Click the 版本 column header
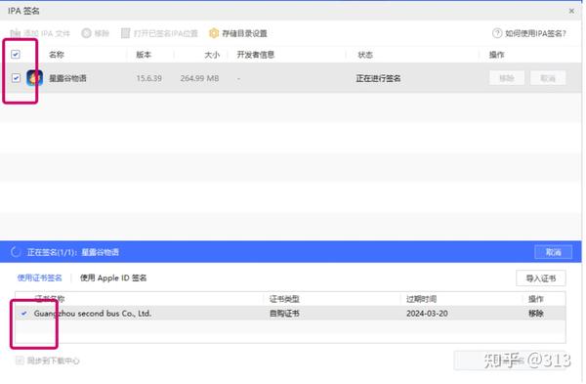The height and width of the screenshot is (384, 586). (x=144, y=55)
